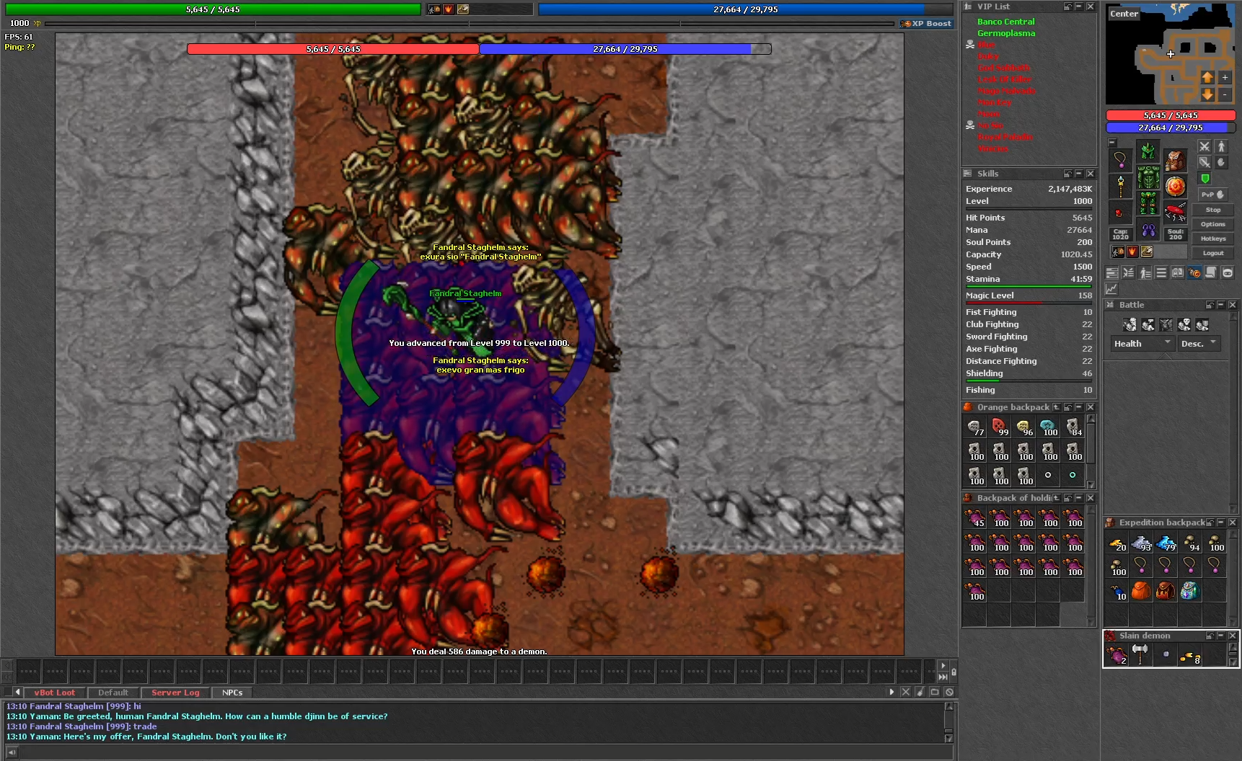Open the Desc. order dropdown
Viewport: 1242px width, 761px height.
coord(1199,344)
